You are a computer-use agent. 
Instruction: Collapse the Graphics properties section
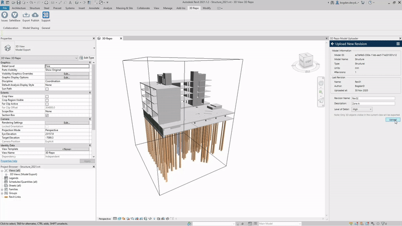(90, 62)
